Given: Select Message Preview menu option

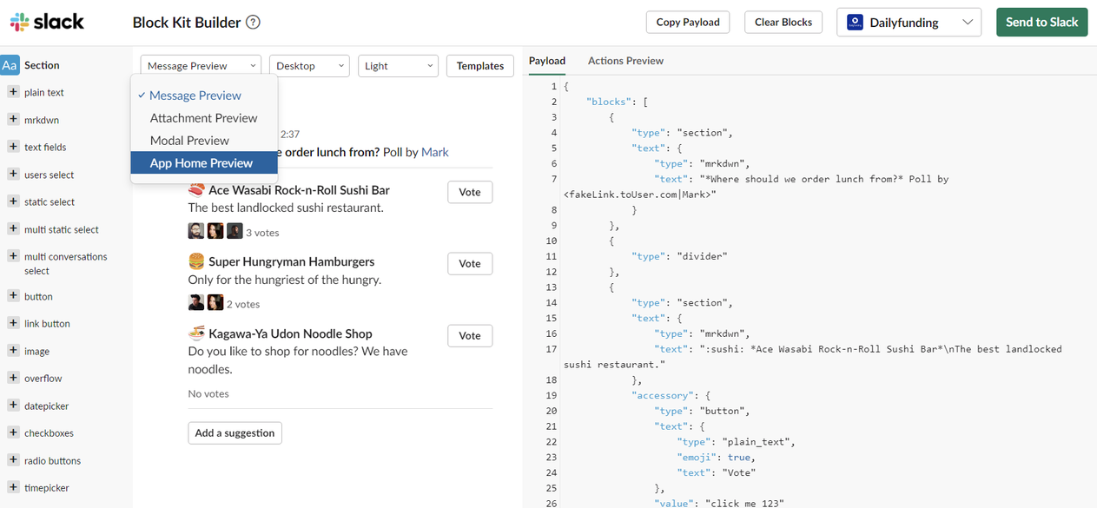Looking at the screenshot, I should (x=204, y=96).
